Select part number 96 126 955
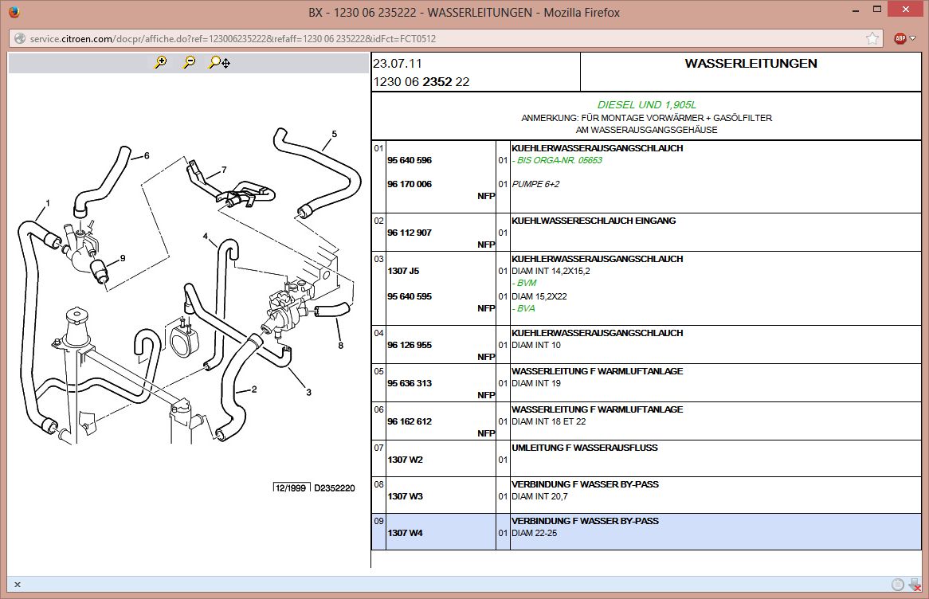929x599 pixels. [x=410, y=345]
